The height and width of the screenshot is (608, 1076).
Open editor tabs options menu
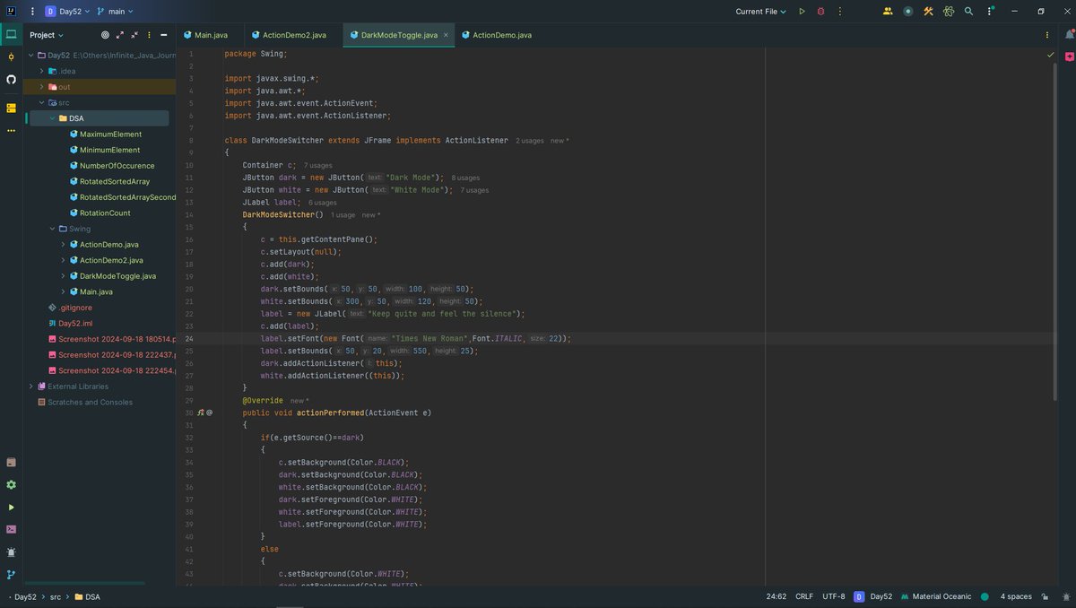tap(1048, 35)
